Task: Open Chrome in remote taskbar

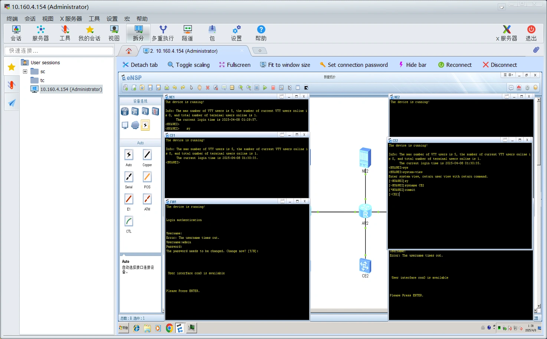Action: click(169, 328)
